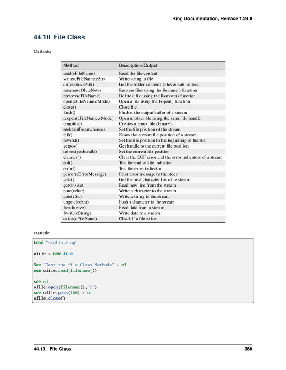Select the 'write(cFileName,cStr)' table cell
The height and width of the screenshot is (370, 286).
click(x=84, y=79)
